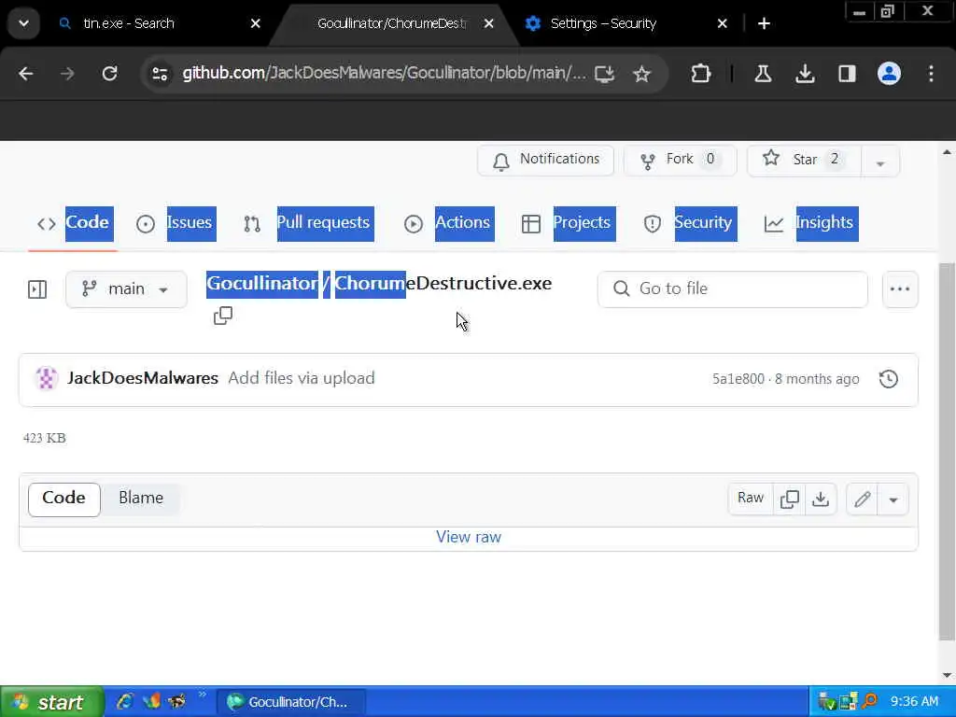Click the Notifications button
Viewport: 956px width, 717px height.
545,161
